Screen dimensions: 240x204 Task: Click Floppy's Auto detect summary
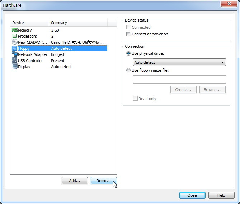coord(61,48)
